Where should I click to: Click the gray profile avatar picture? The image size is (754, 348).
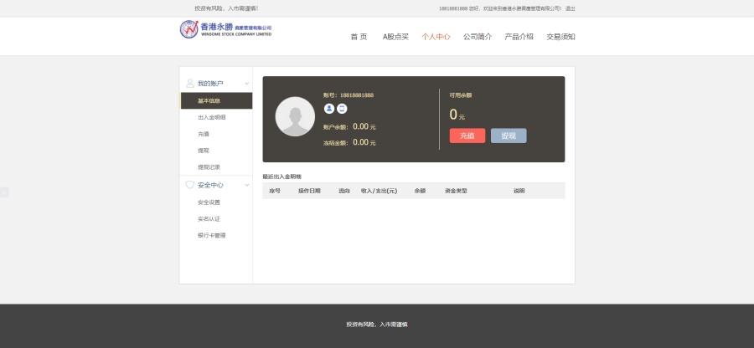(x=295, y=116)
